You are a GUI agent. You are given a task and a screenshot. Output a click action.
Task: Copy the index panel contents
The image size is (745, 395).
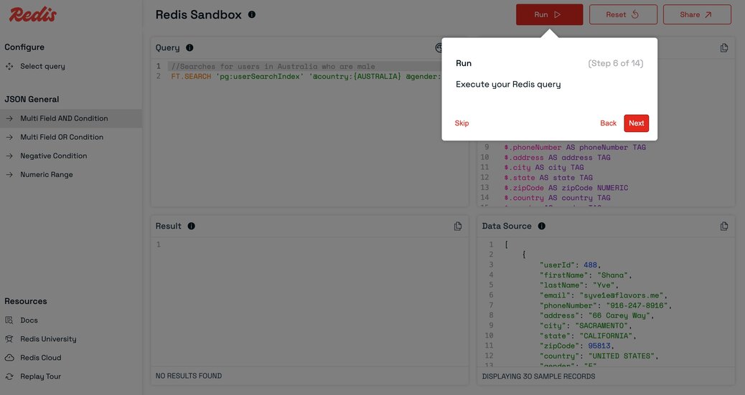[724, 47]
